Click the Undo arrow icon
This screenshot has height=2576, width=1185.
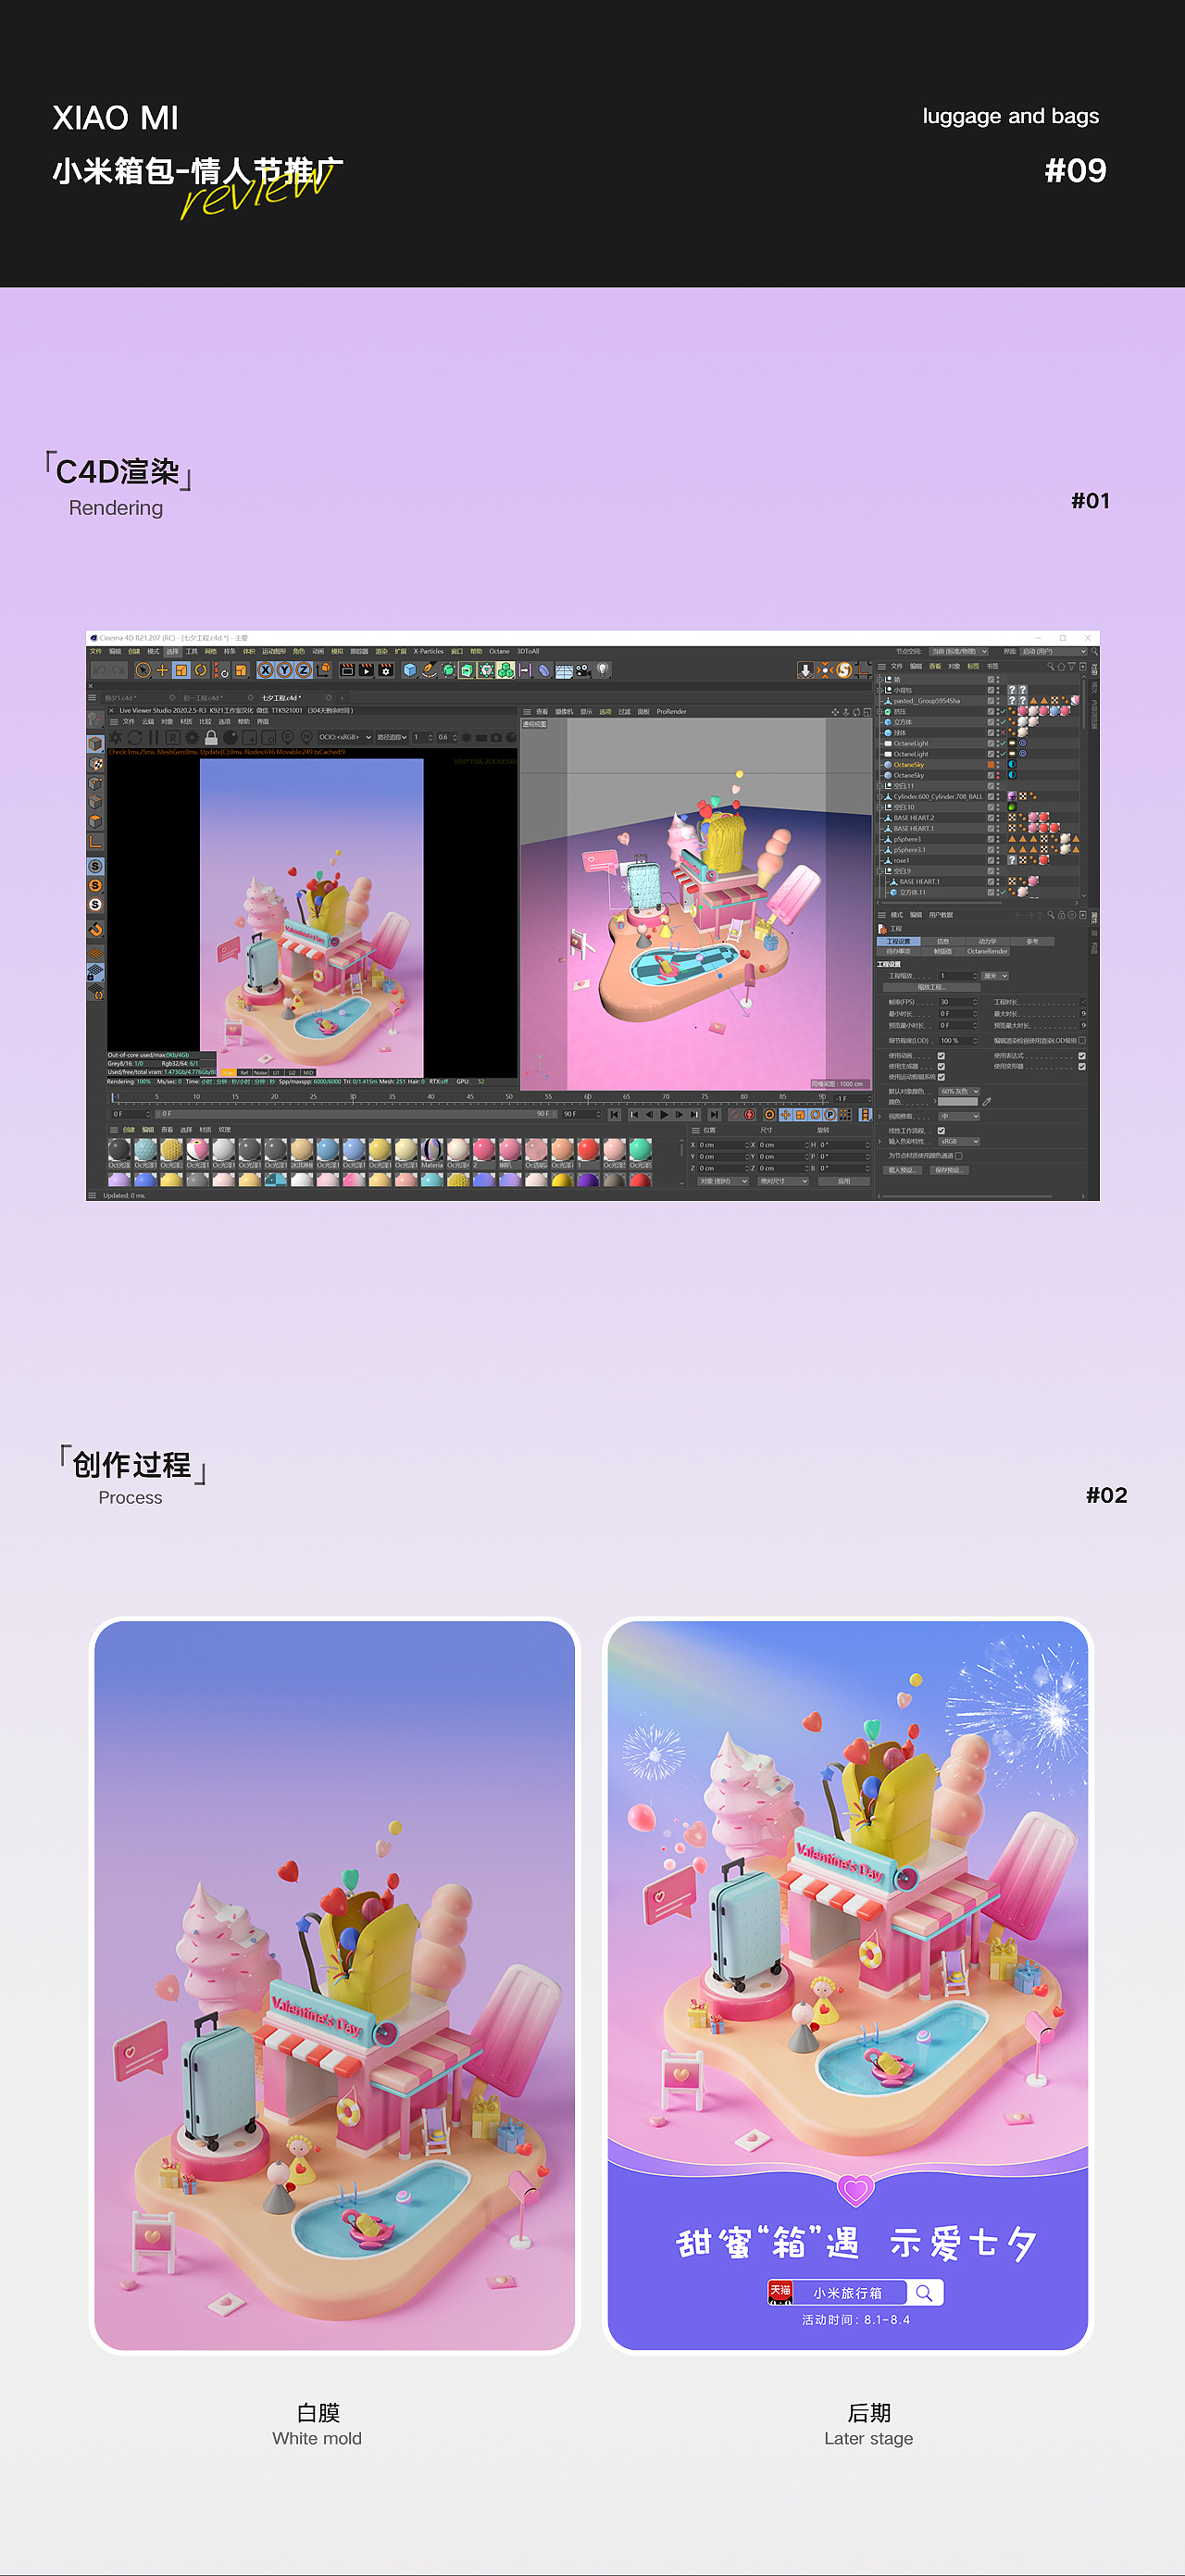click(101, 671)
